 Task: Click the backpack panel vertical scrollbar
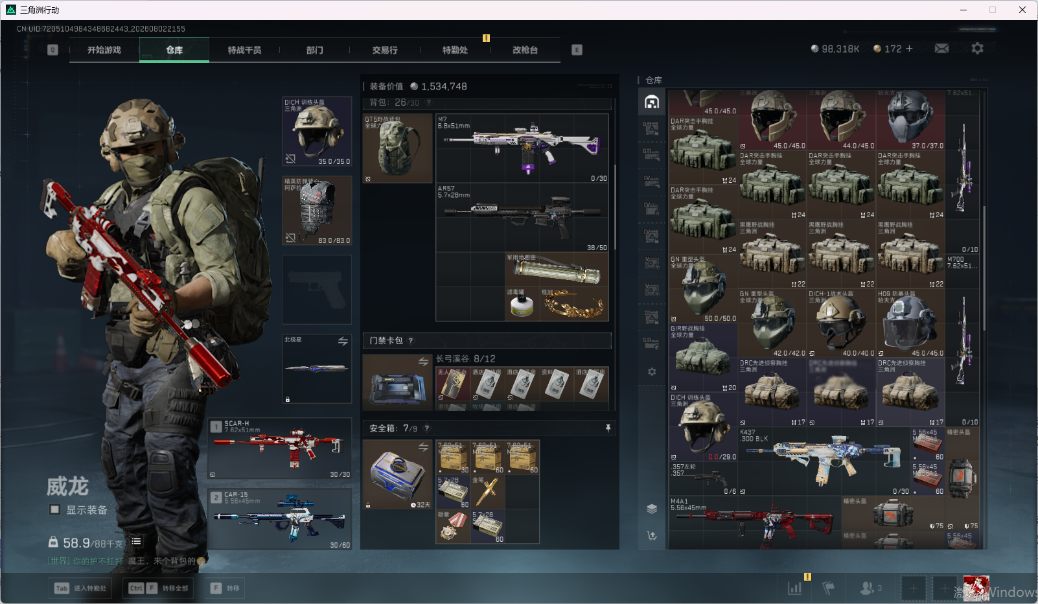[x=614, y=207]
